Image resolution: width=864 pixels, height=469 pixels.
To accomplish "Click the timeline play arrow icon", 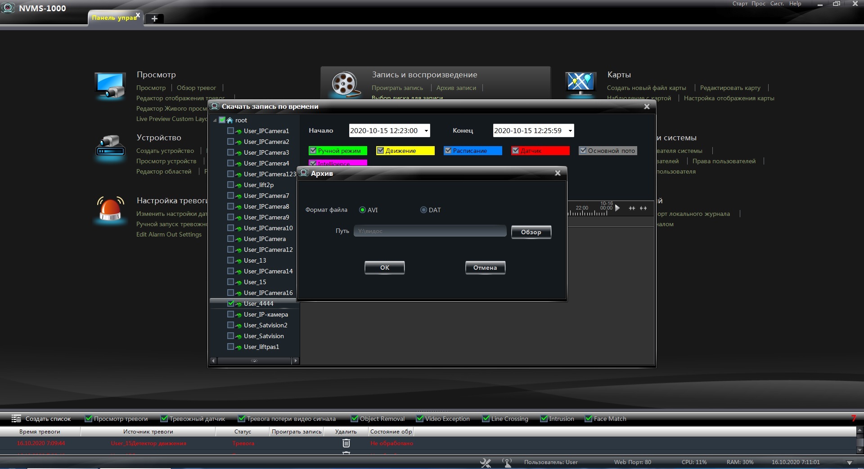I will pyautogui.click(x=617, y=208).
